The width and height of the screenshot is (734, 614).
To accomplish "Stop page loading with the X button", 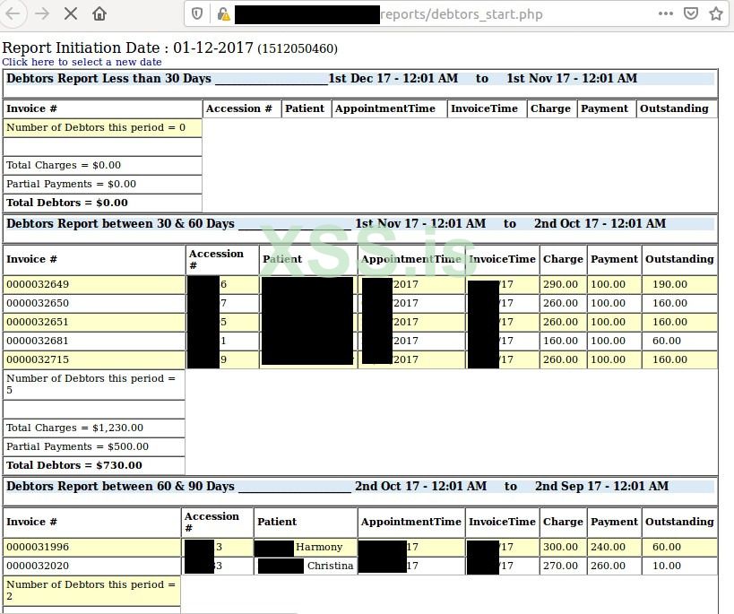I will [71, 13].
